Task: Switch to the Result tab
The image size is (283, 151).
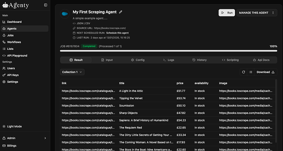Action: (x=76, y=60)
